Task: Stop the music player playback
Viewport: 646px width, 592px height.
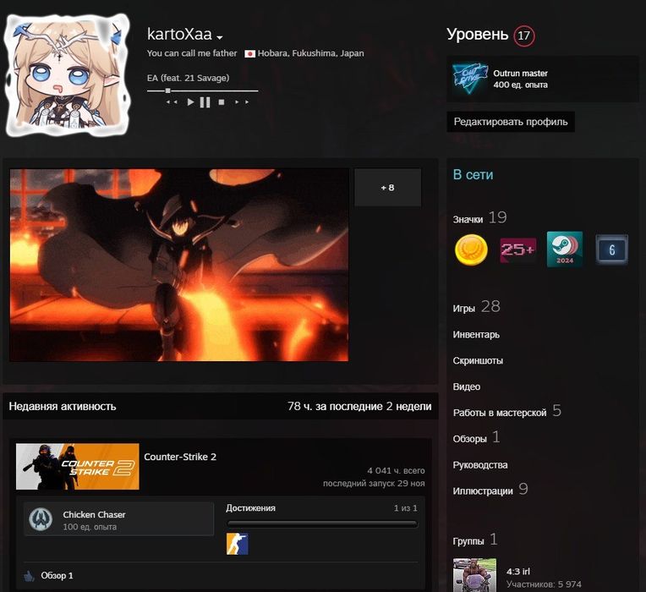Action: pyautogui.click(x=222, y=101)
